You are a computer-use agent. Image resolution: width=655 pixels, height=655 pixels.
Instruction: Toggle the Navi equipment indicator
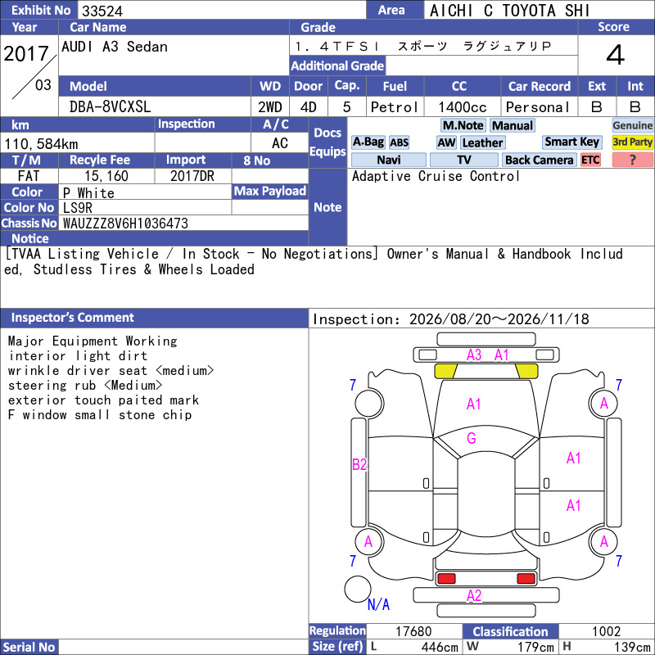click(388, 160)
